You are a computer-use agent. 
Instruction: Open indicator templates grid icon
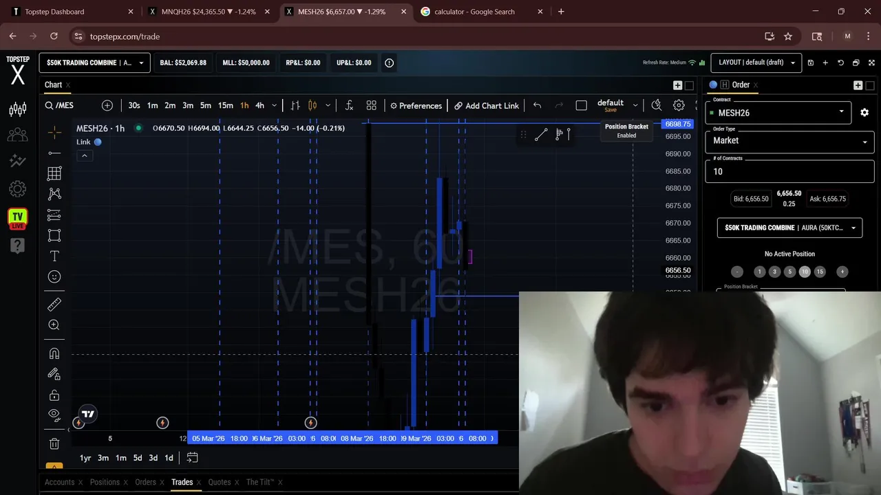pos(372,105)
